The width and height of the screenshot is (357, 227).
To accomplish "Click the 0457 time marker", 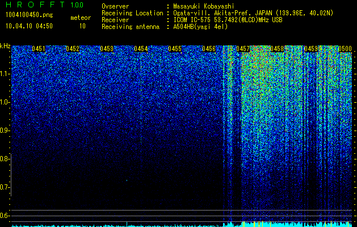I will (x=243, y=49).
